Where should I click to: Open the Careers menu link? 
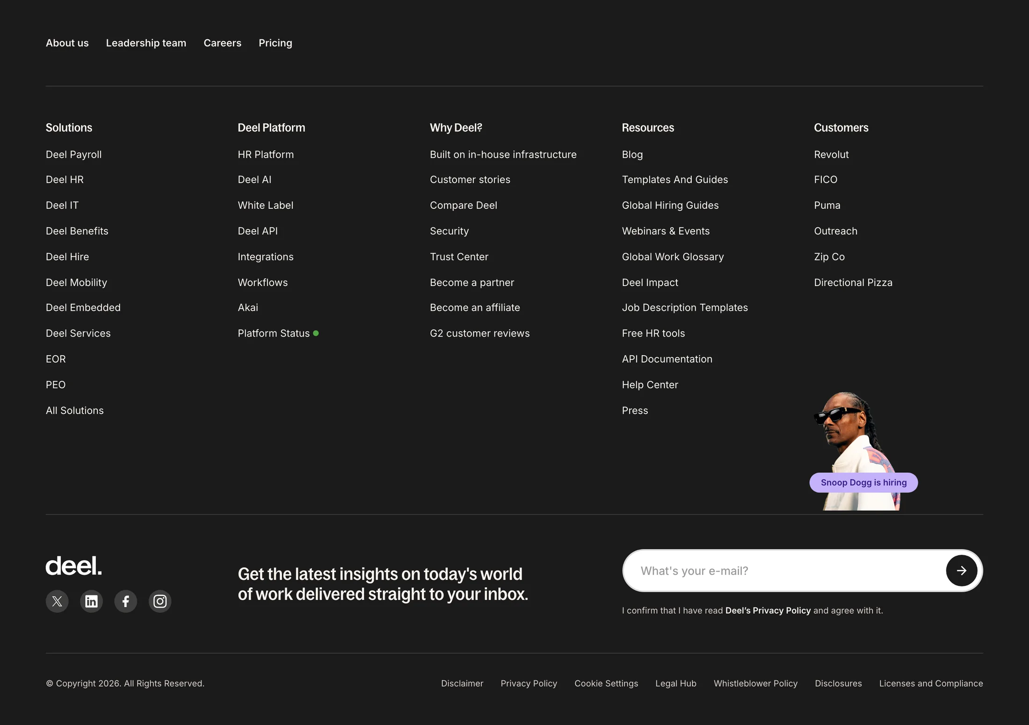[223, 43]
